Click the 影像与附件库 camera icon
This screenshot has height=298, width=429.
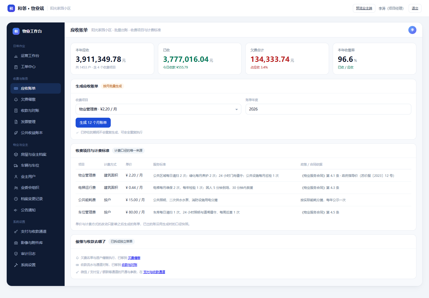pos(16,243)
